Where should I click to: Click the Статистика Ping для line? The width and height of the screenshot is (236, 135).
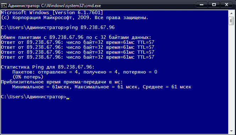pos(48,67)
